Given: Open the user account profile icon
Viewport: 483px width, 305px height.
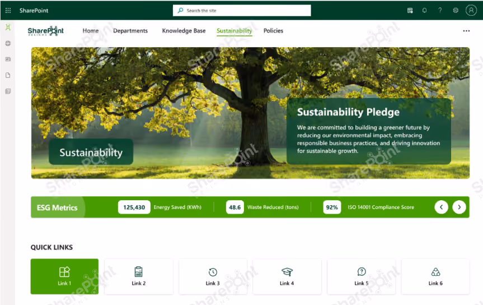Looking at the screenshot, I should (x=471, y=10).
